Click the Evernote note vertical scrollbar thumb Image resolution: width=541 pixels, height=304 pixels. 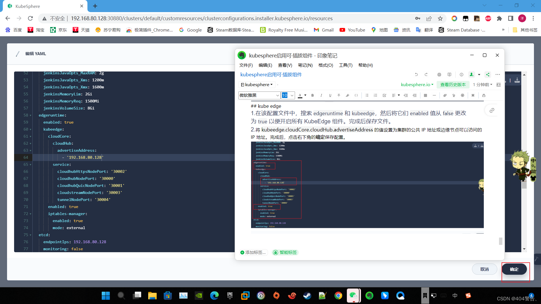tap(501, 241)
